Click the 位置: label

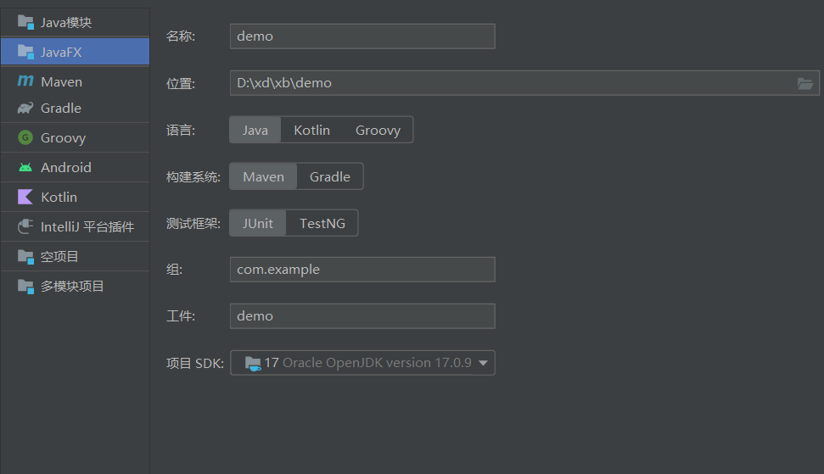[x=180, y=83]
